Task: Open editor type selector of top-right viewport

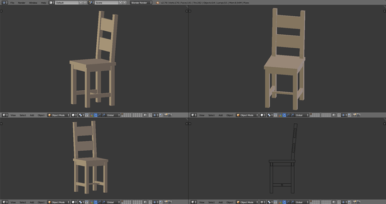Action: (x=194, y=115)
